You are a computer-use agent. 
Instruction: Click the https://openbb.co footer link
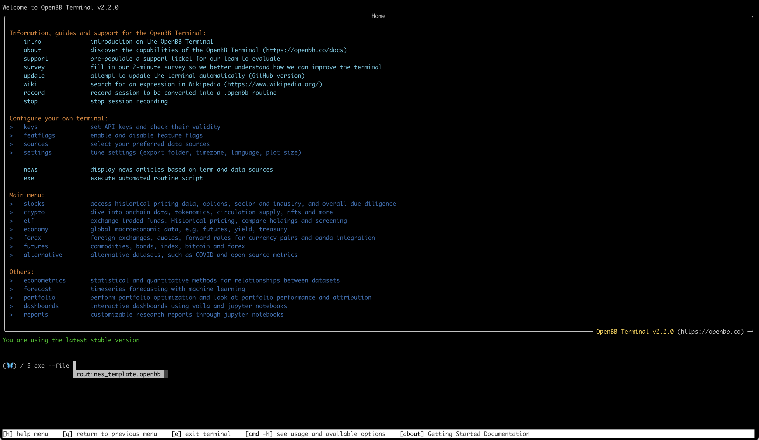(x=711, y=331)
